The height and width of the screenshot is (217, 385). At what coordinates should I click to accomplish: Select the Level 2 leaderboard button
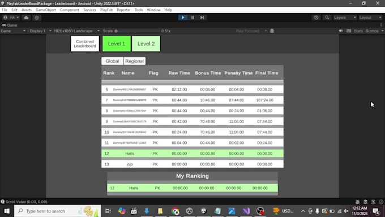click(x=146, y=44)
